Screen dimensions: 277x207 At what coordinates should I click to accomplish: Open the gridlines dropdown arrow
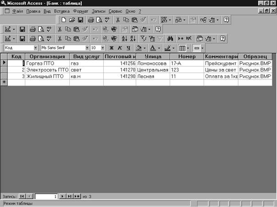pos(188,48)
